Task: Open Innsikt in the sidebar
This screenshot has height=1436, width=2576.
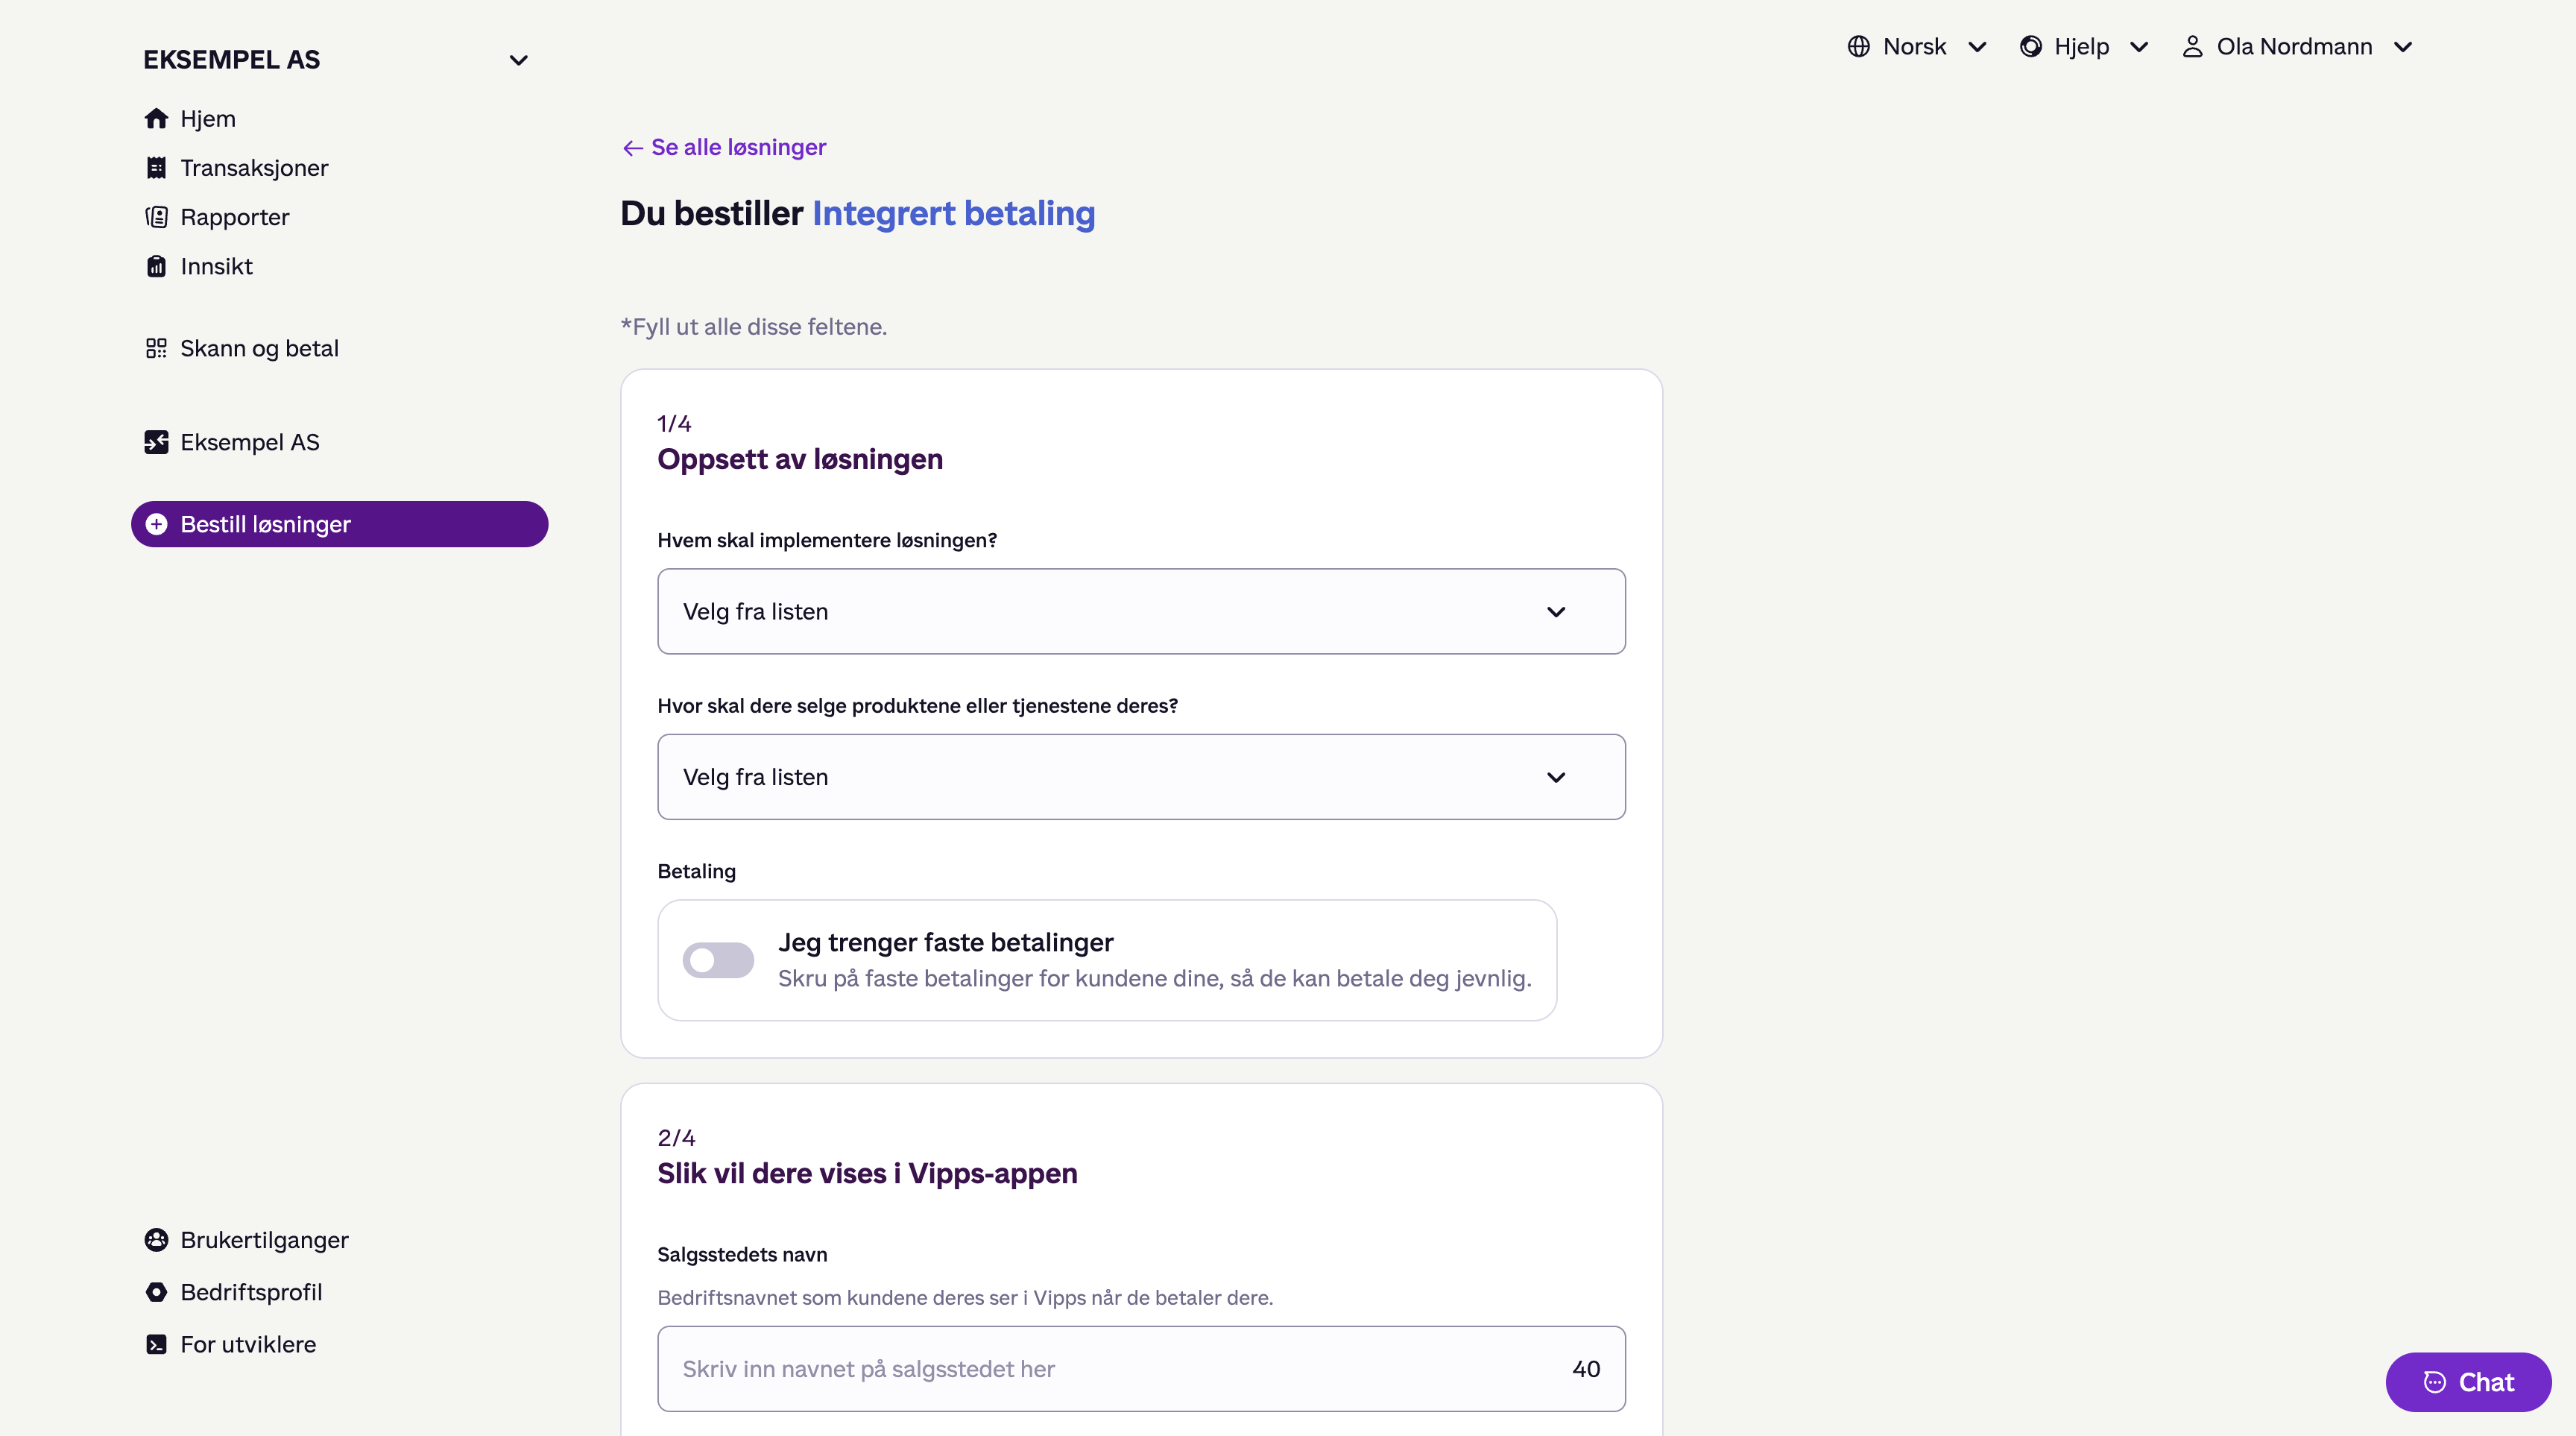Action: pyautogui.click(x=339, y=266)
